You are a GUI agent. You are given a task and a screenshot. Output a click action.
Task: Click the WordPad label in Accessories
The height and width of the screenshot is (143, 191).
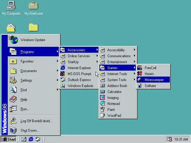point(114,115)
